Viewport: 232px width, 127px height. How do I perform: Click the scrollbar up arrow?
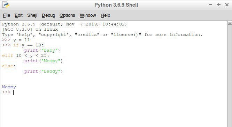tap(230, 23)
